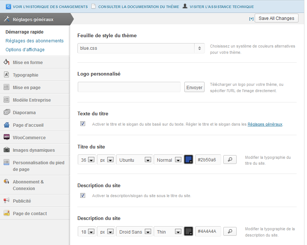
Task: Open the blue.css stylesheet dropdown
Action: [141, 48]
